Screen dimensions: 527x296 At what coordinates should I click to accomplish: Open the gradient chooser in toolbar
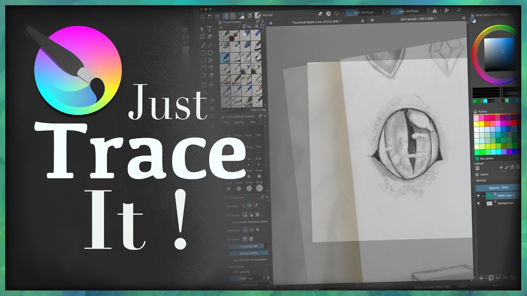pos(225,16)
